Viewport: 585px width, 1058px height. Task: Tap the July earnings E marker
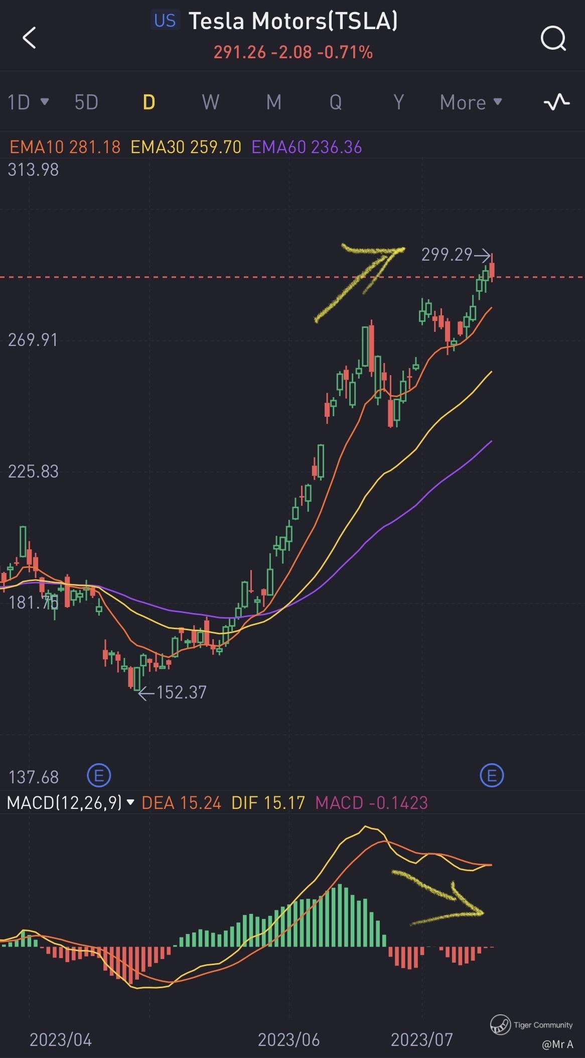coord(492,776)
